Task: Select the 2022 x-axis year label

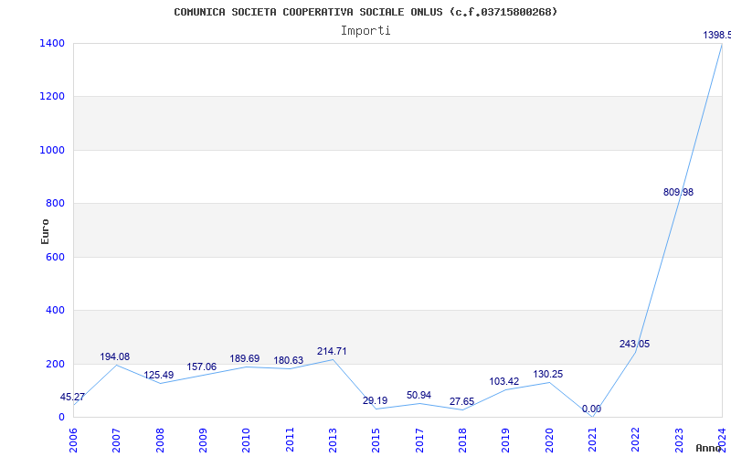Action: pos(635,440)
